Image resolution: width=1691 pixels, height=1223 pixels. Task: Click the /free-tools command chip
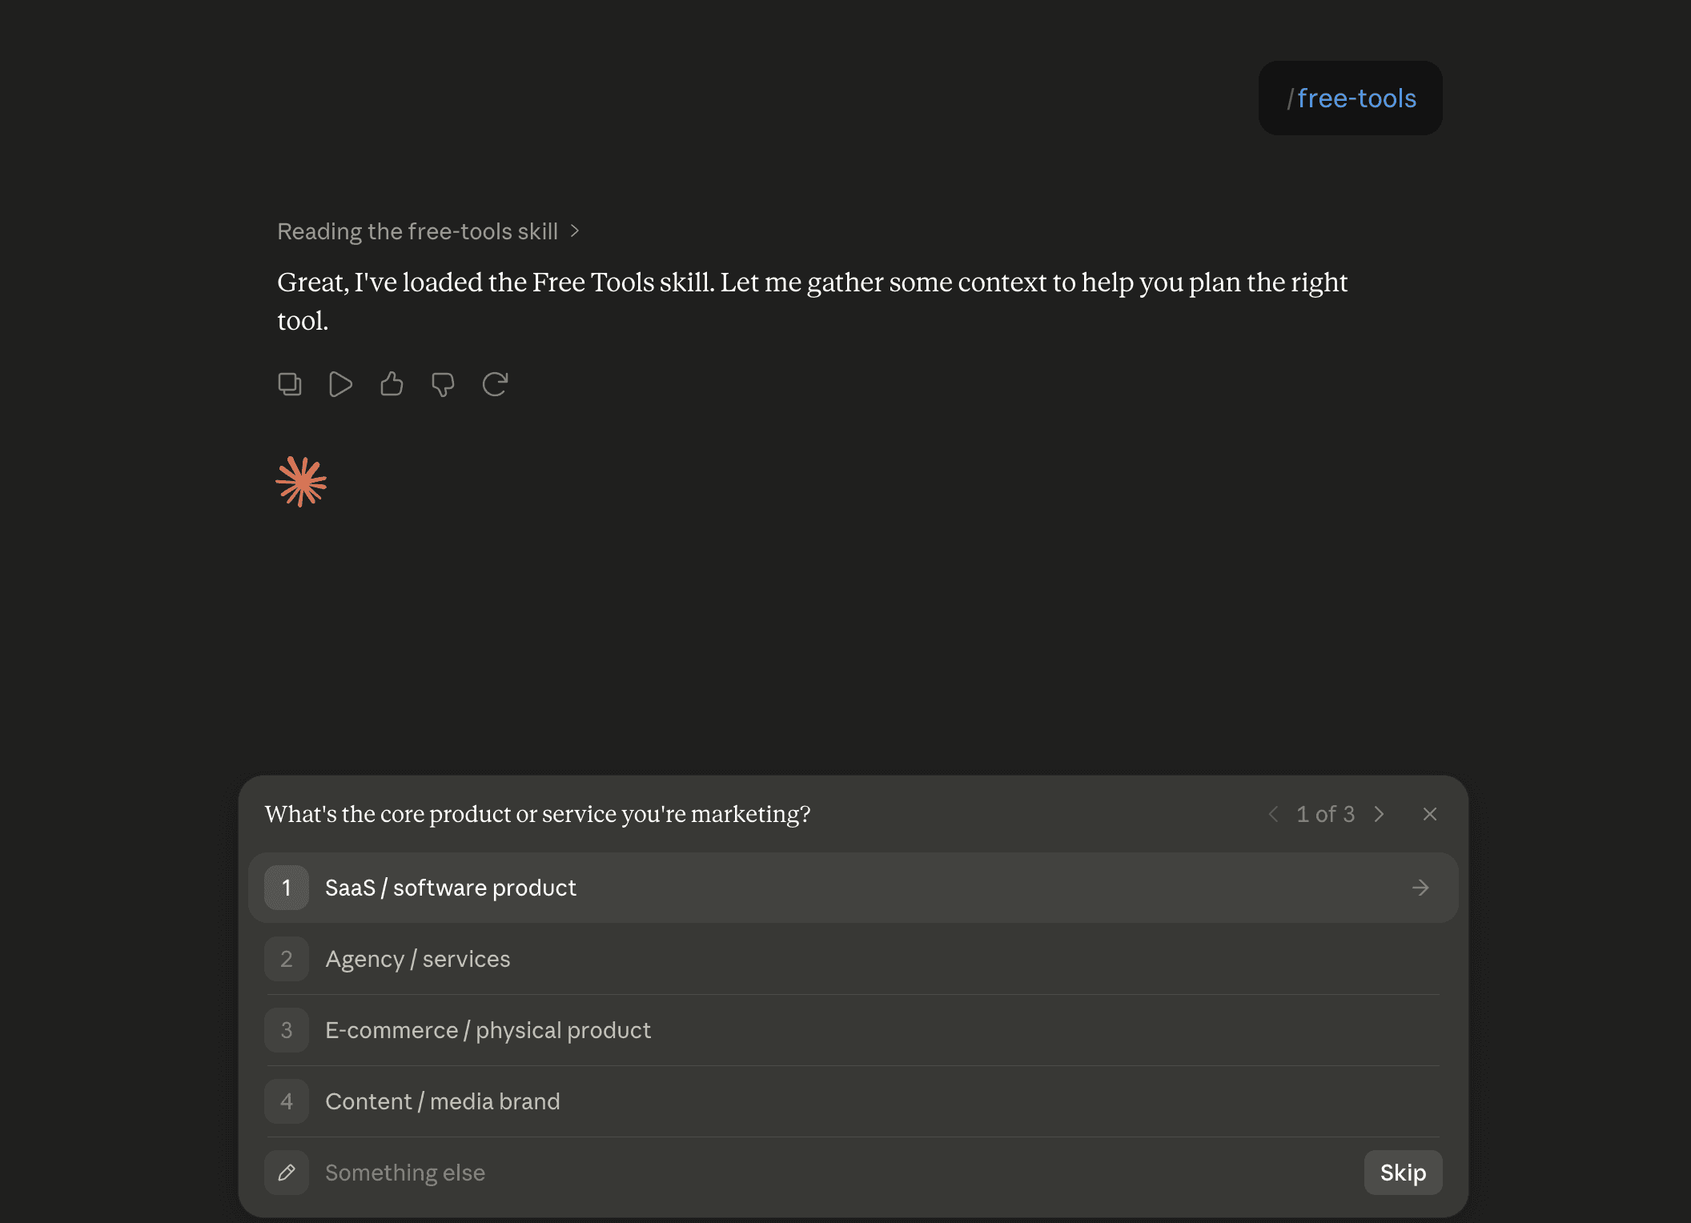tap(1351, 98)
